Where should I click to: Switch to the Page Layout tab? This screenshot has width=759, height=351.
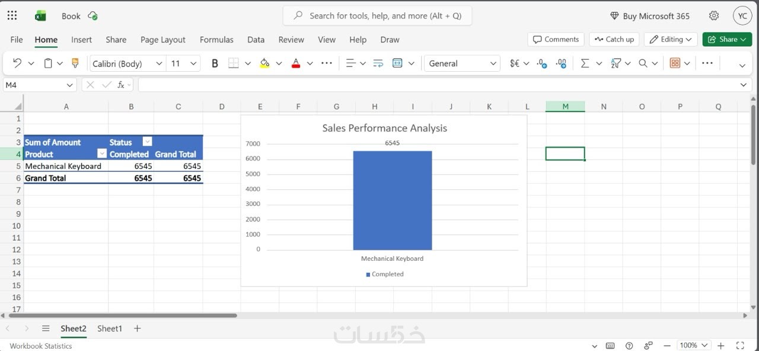(x=163, y=40)
